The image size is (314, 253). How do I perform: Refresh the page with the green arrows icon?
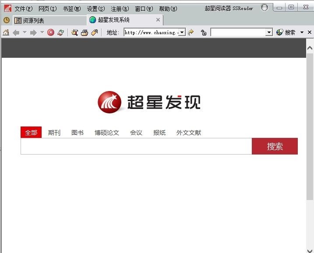point(61,32)
